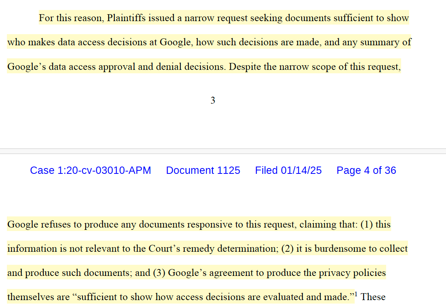
Task: Click the "Case 1:20-cv-03010-APM" header text
Action: coord(90,170)
